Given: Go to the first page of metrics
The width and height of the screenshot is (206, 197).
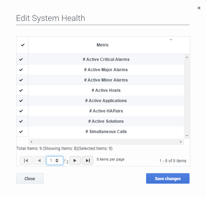Looking at the screenshot, I should (x=26, y=160).
